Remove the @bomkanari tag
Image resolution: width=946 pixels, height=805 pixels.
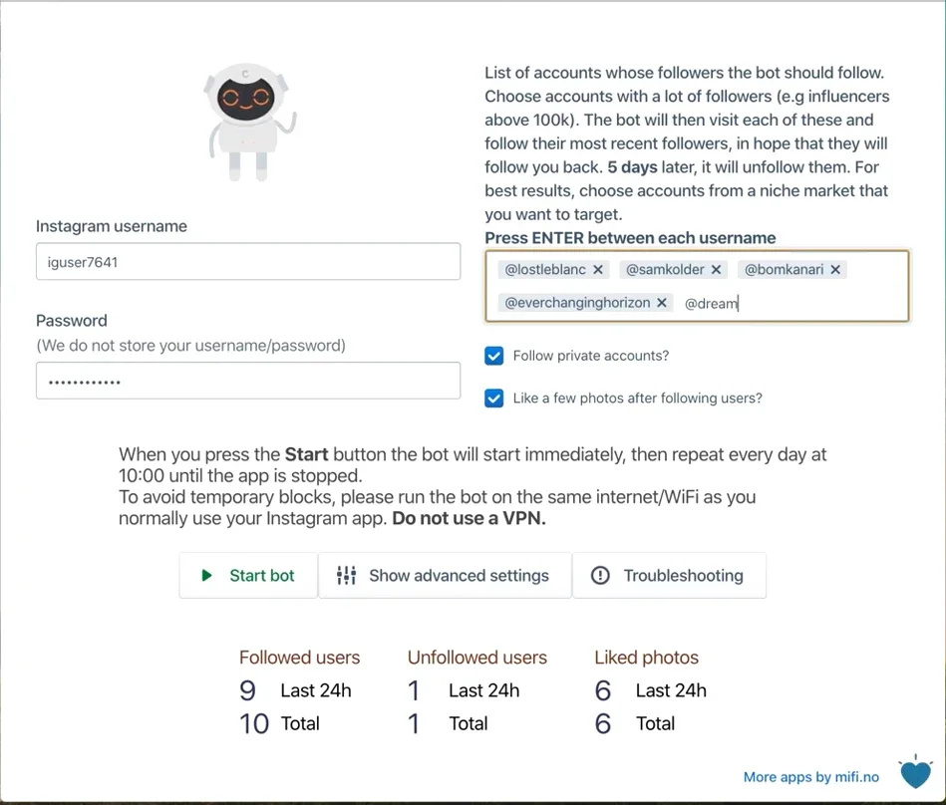pyautogui.click(x=835, y=270)
